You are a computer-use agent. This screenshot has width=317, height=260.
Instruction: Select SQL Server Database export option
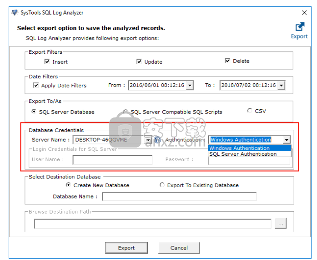pyautogui.click(x=34, y=112)
